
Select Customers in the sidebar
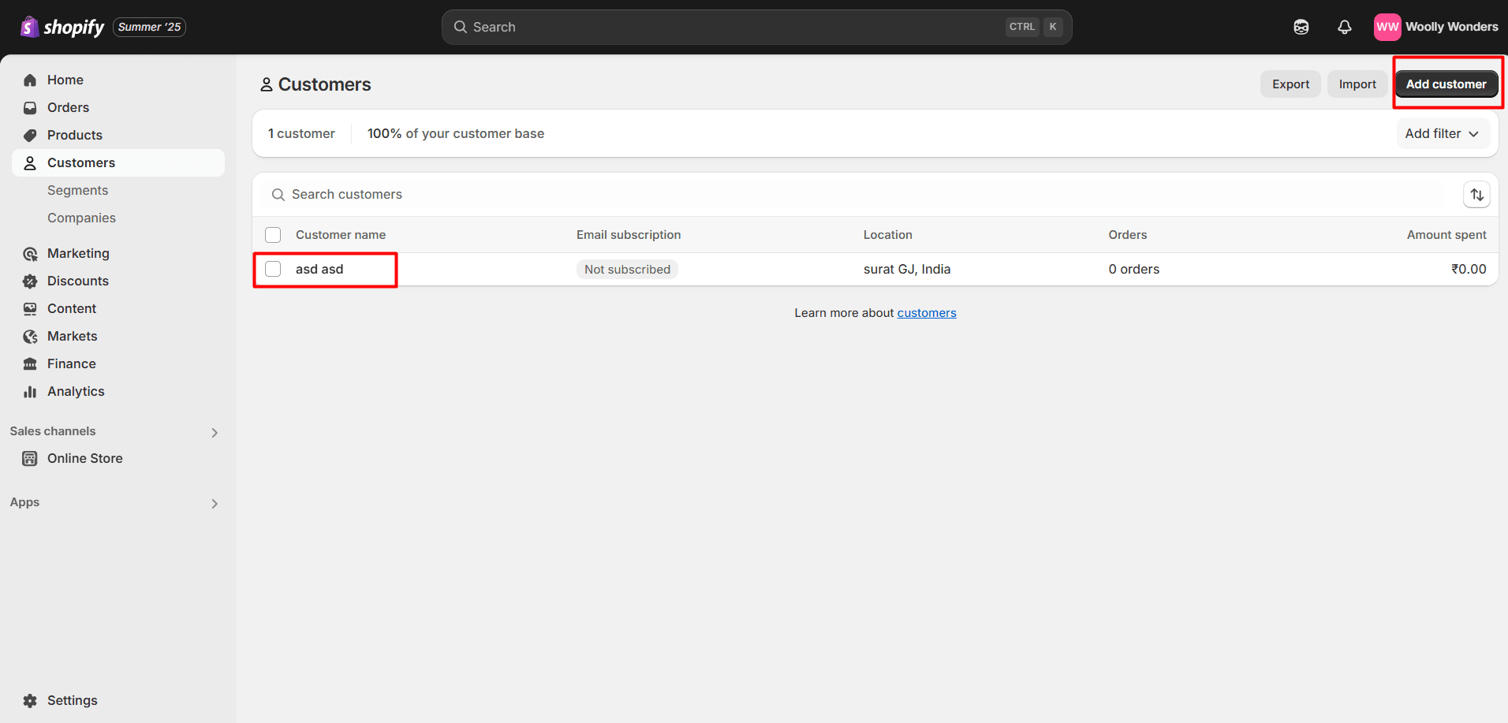[118, 162]
